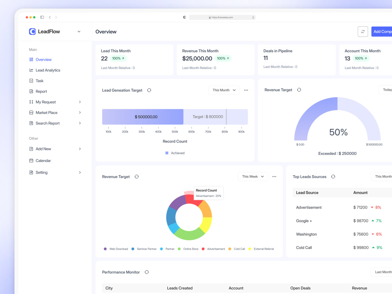Click the Add New plus-file icon
This screenshot has height=294, width=392.
[x=31, y=149]
